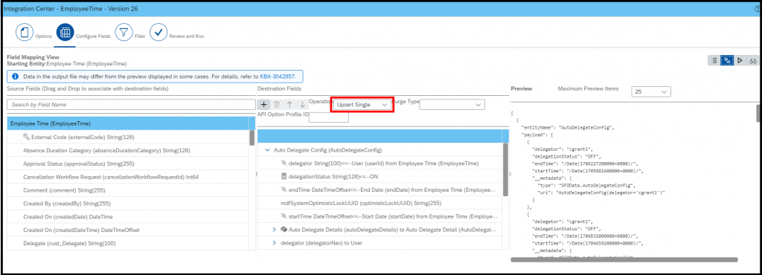
Task: Select the Configure Fields step icon
Action: click(x=65, y=33)
